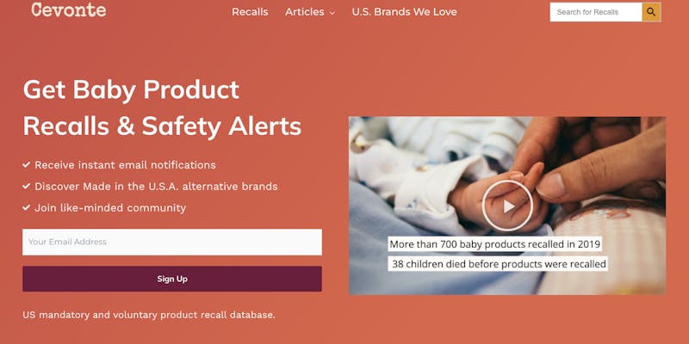Click checkmark beside Made in U.S.A. brands
Image resolution: width=689 pixels, height=344 pixels.
pyautogui.click(x=27, y=186)
